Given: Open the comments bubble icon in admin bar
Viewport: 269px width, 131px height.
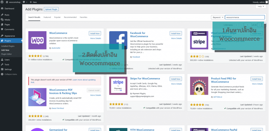Looking at the screenshot, I should 24,2.
